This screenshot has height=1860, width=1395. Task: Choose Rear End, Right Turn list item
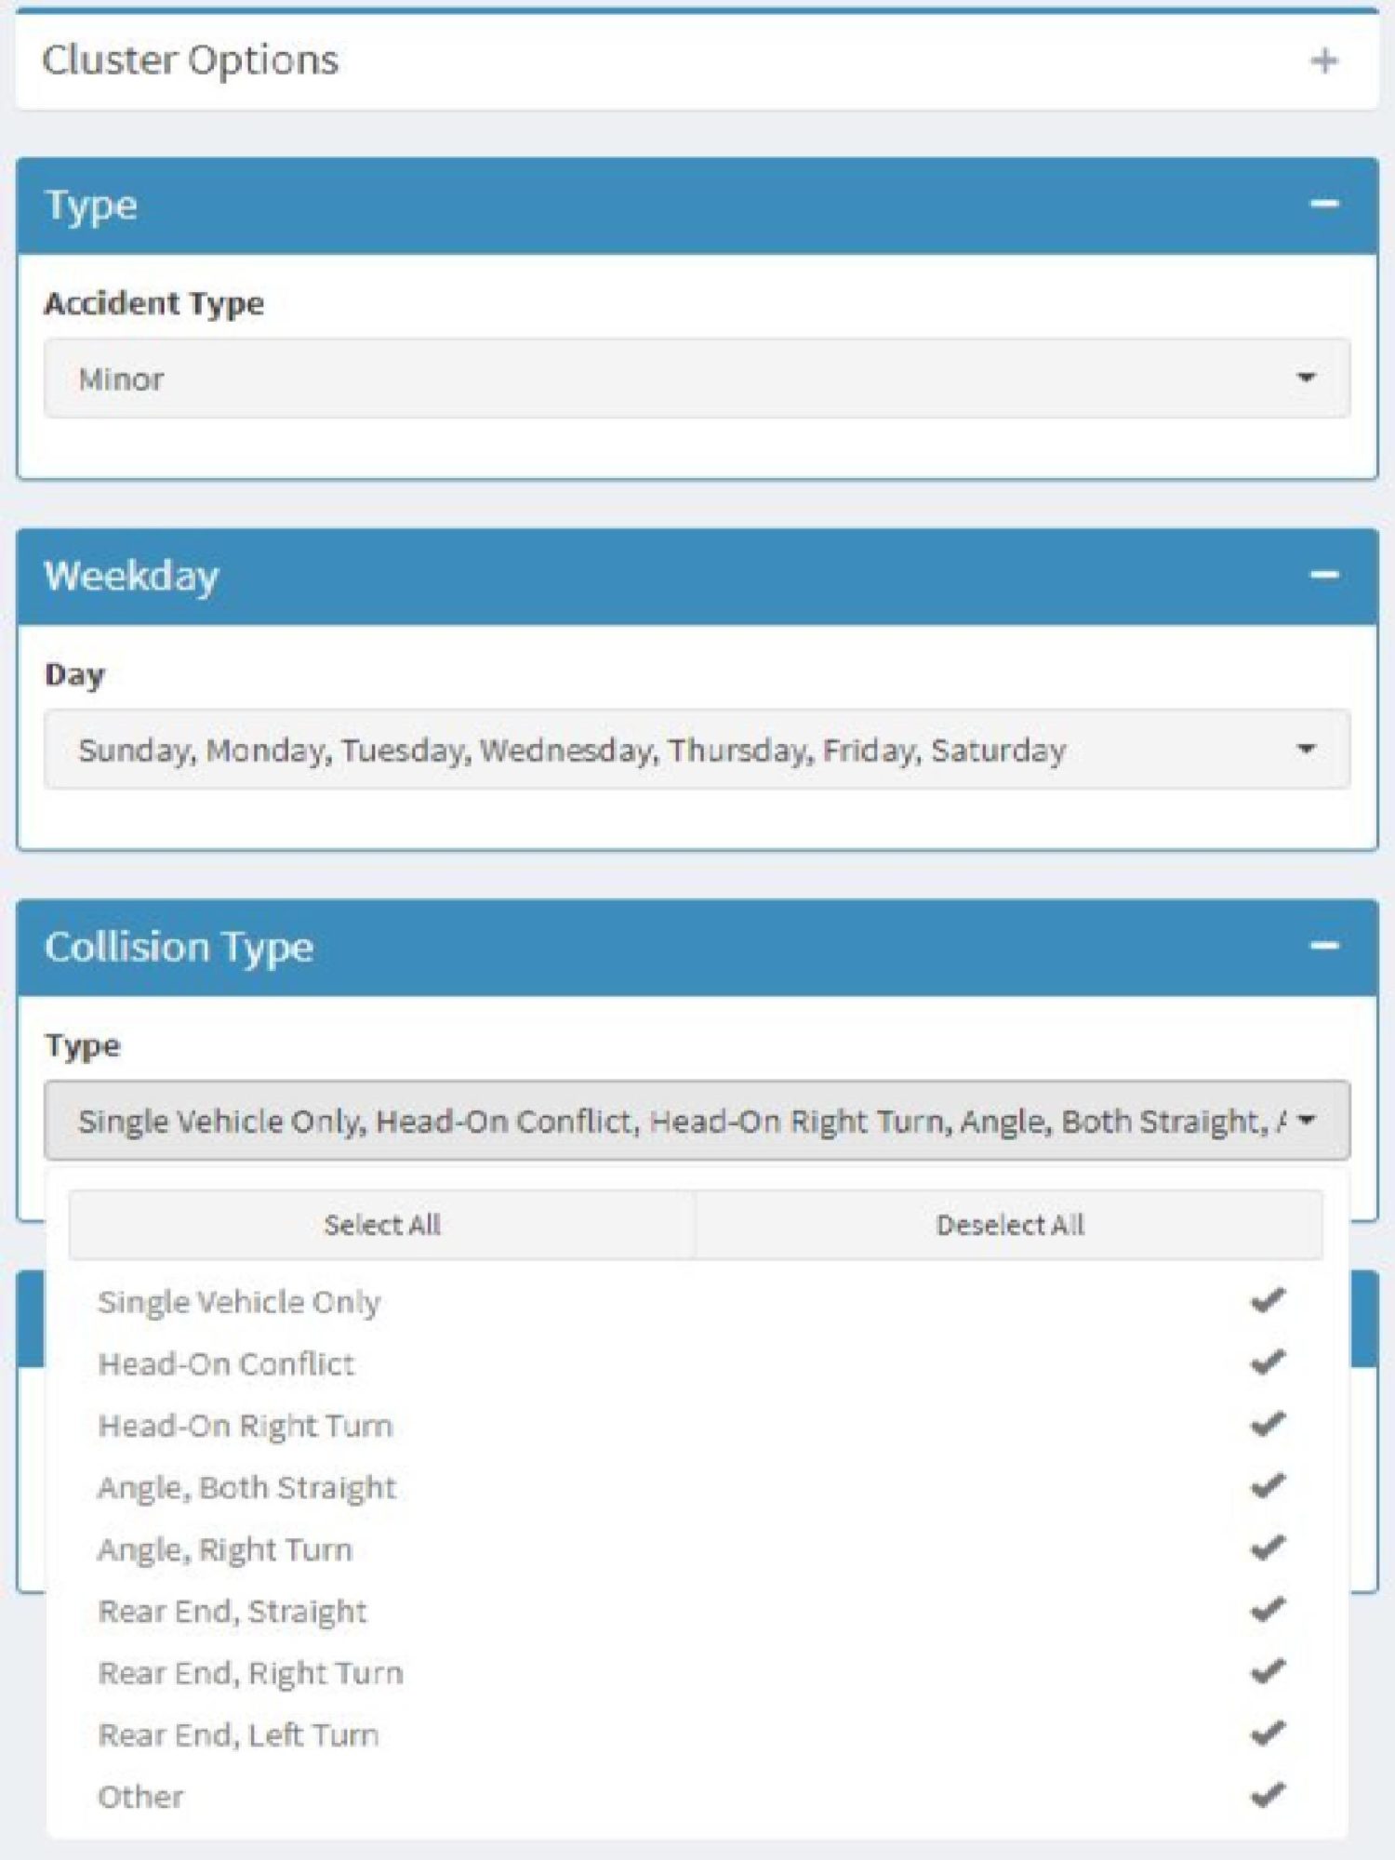pyautogui.click(x=251, y=1673)
